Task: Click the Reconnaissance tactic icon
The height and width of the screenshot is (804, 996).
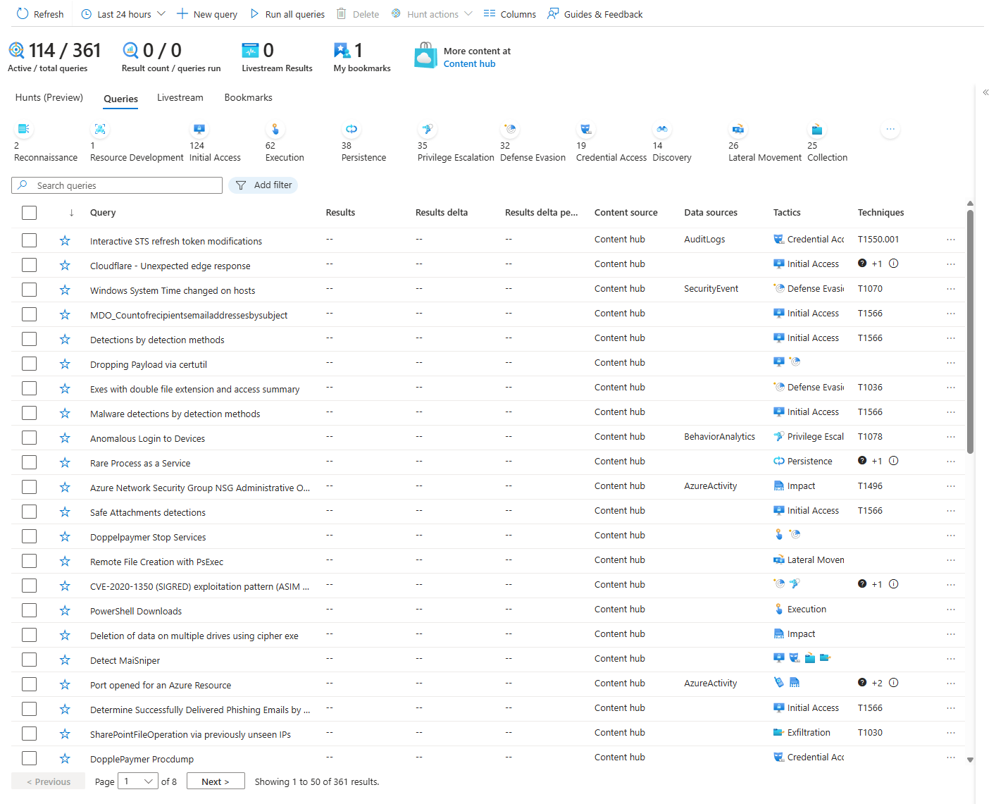Action: click(23, 129)
